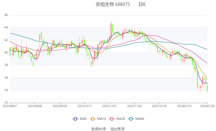Hide the MA10 line via its label
The height and width of the screenshot is (131, 216).
pos(101,119)
